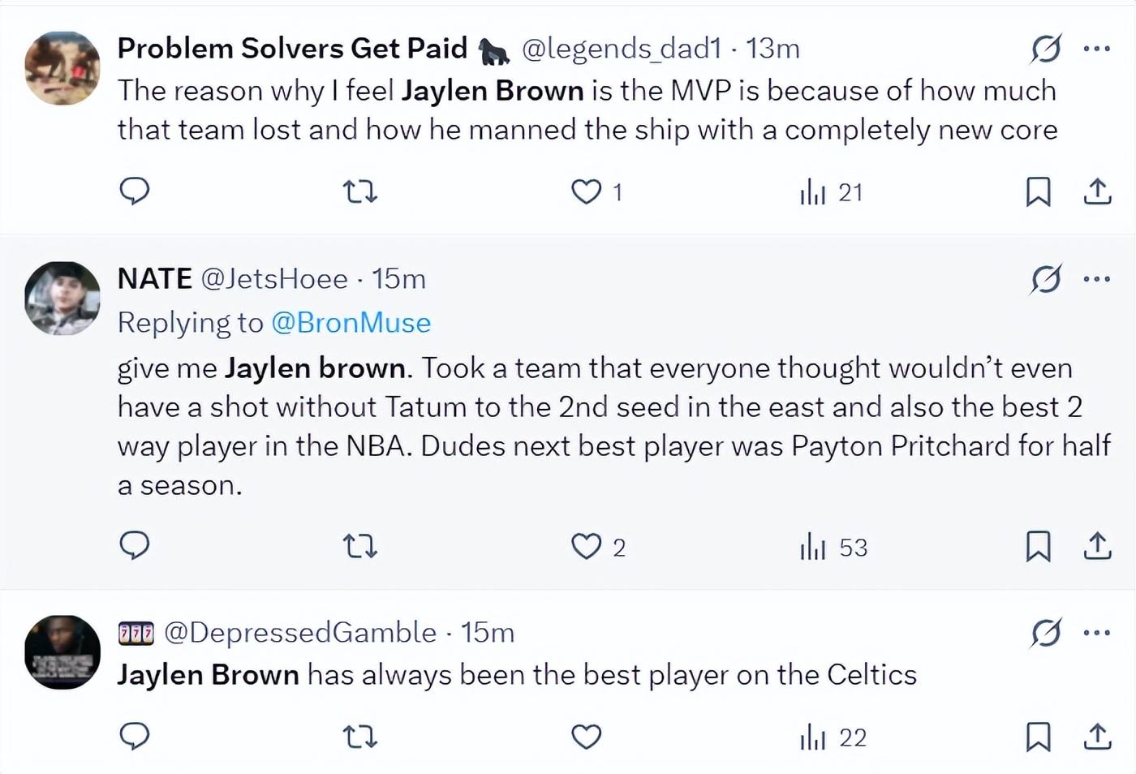Open more options for legends_dad1 tweet
Viewport: 1136px width, 774px height.
coord(1097,49)
